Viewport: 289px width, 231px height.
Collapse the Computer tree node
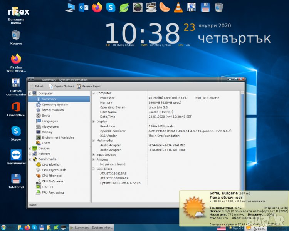coord(30,93)
